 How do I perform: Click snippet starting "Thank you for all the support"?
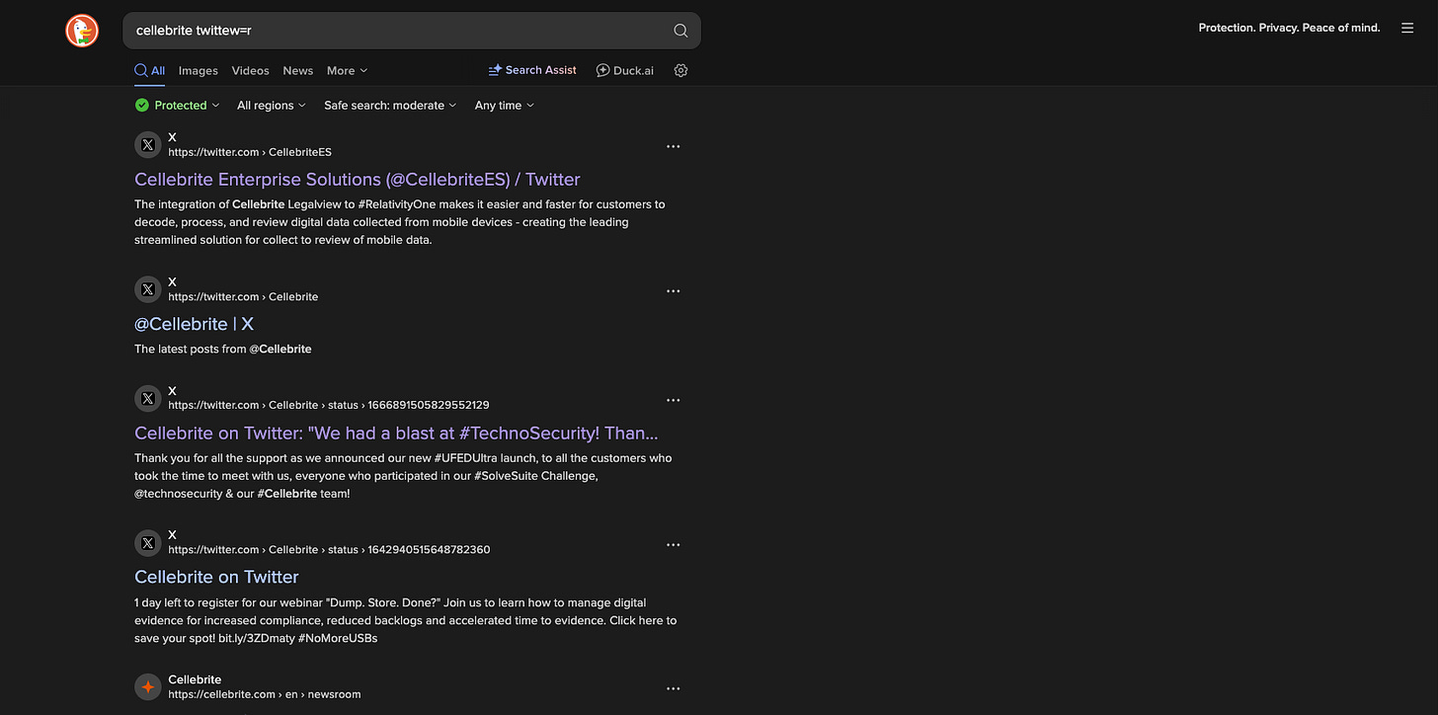pyautogui.click(x=403, y=476)
